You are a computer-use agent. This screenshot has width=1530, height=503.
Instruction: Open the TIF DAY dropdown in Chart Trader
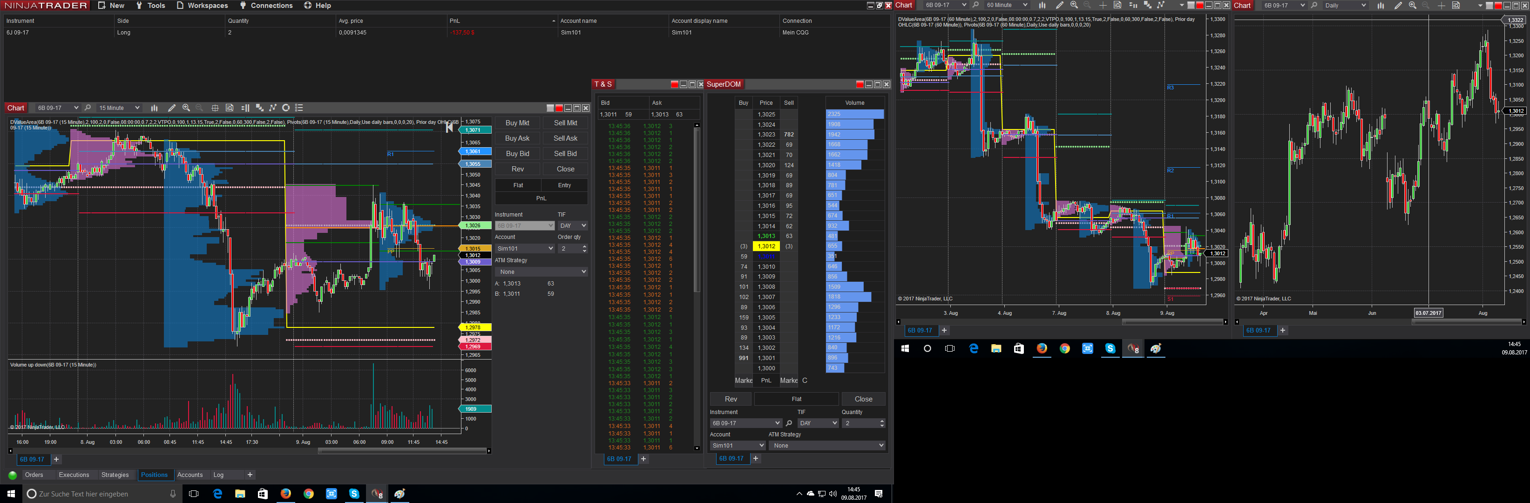[573, 226]
